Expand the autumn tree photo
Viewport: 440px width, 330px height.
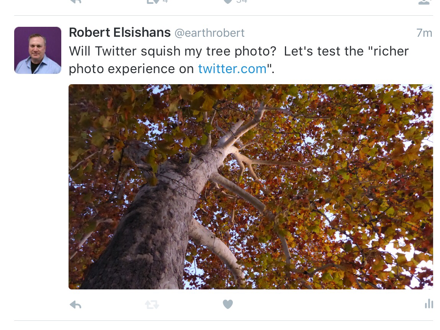point(250,187)
